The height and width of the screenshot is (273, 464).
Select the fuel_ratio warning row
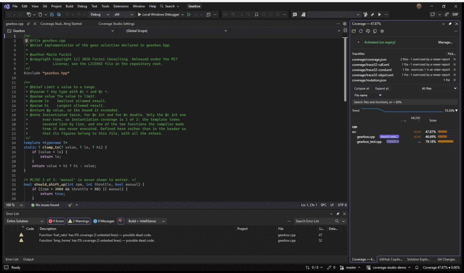[176, 235]
